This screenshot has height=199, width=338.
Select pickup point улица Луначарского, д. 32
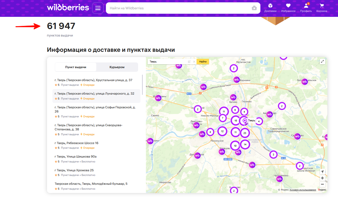[96, 96]
